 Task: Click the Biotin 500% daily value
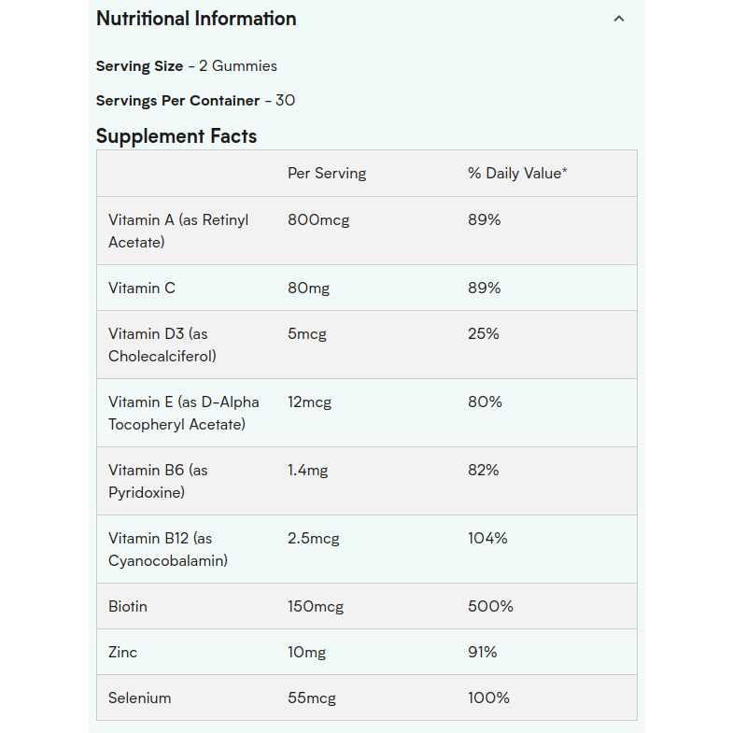pos(490,607)
